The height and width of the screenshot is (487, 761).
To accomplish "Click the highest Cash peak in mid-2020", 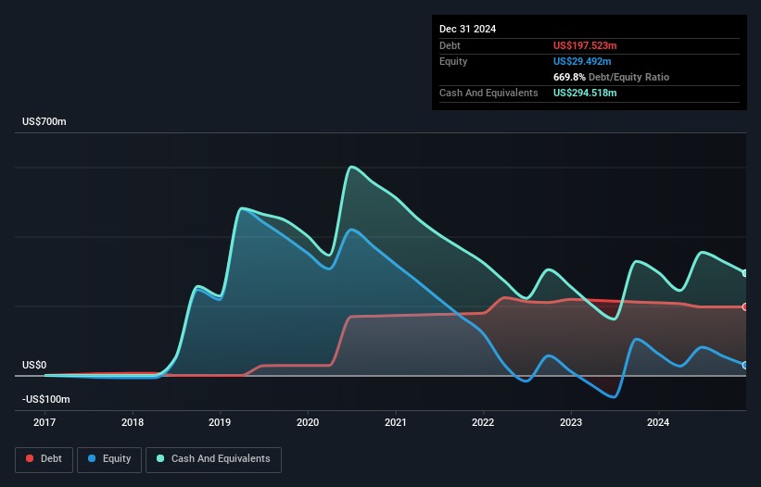I will click(350, 167).
